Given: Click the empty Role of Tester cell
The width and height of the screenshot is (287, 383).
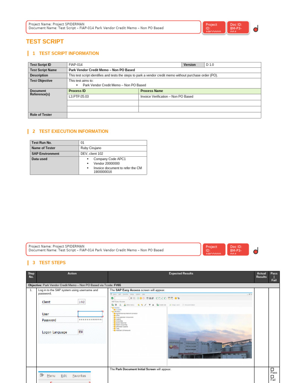Looking at the screenshot, I should (164, 115).
